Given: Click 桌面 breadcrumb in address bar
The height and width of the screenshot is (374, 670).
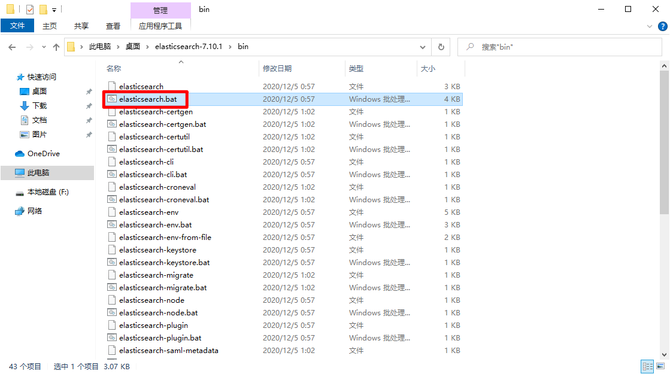Looking at the screenshot, I should click(132, 47).
